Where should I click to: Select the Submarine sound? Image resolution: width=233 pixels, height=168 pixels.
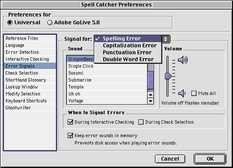[x=107, y=80]
